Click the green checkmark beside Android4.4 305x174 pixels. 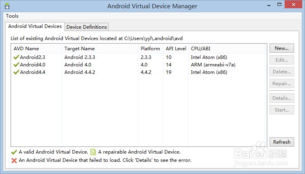(16, 72)
